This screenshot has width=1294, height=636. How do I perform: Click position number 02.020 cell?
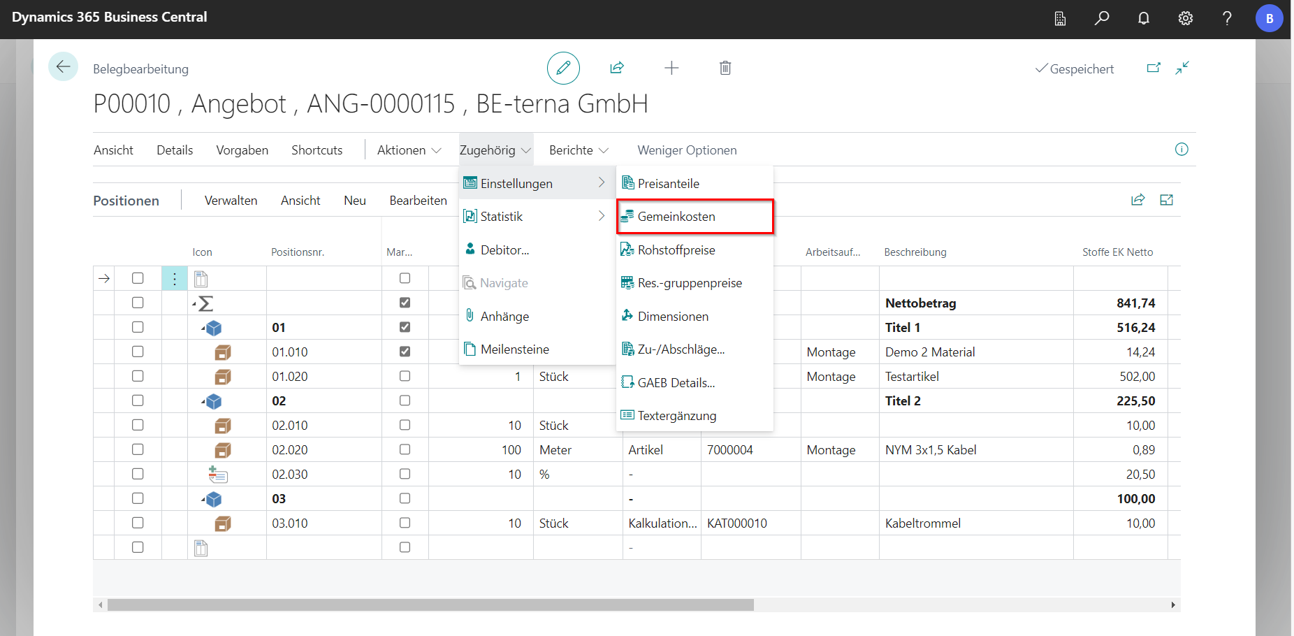(x=324, y=450)
